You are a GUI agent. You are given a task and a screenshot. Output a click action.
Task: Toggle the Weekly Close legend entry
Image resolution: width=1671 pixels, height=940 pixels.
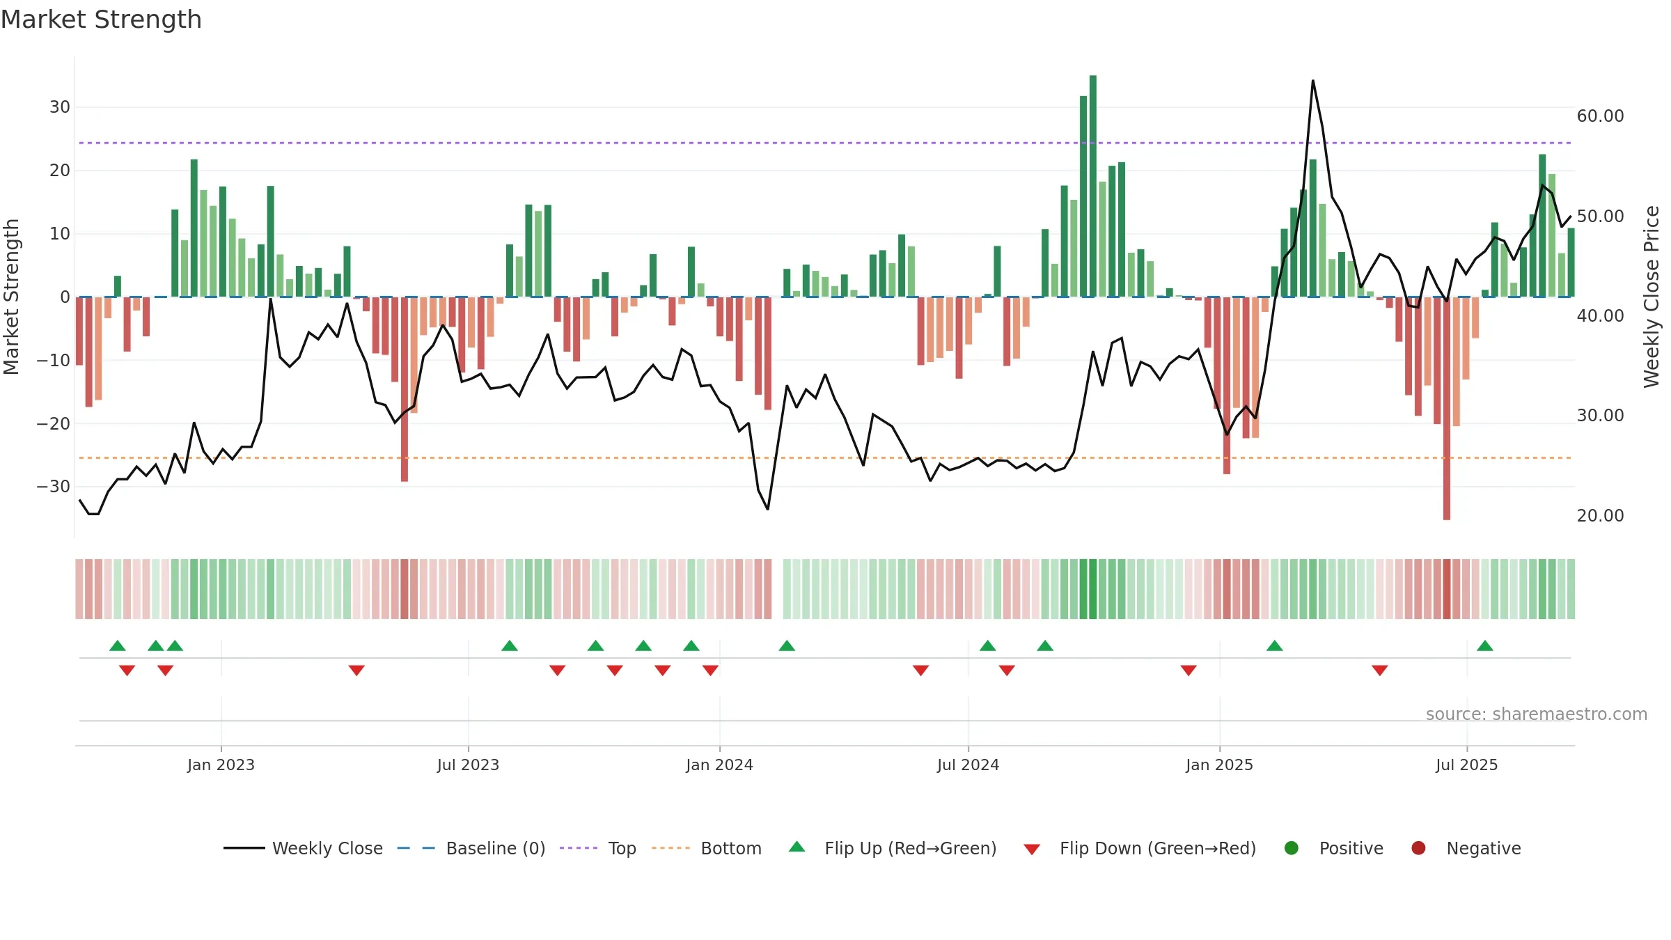pyautogui.click(x=303, y=848)
